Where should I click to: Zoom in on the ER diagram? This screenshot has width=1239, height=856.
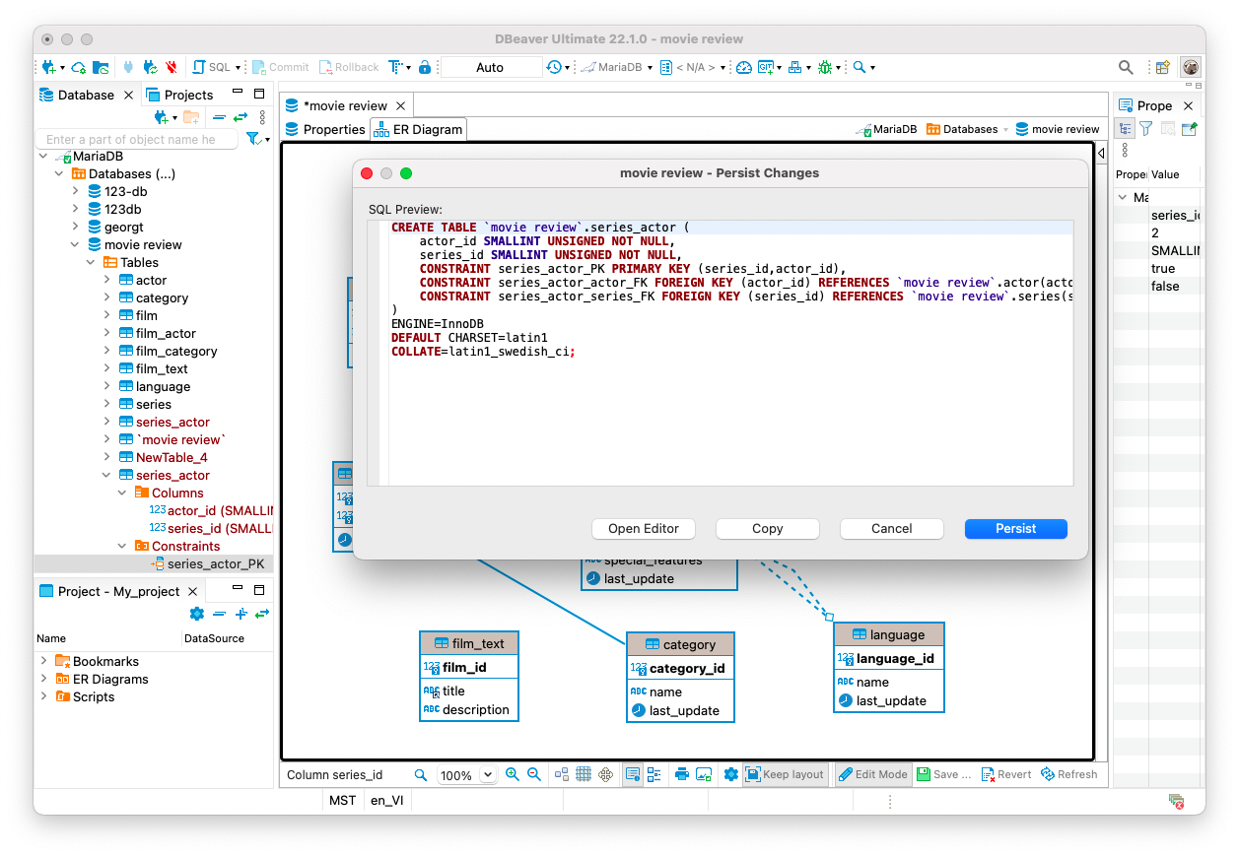coord(513,774)
